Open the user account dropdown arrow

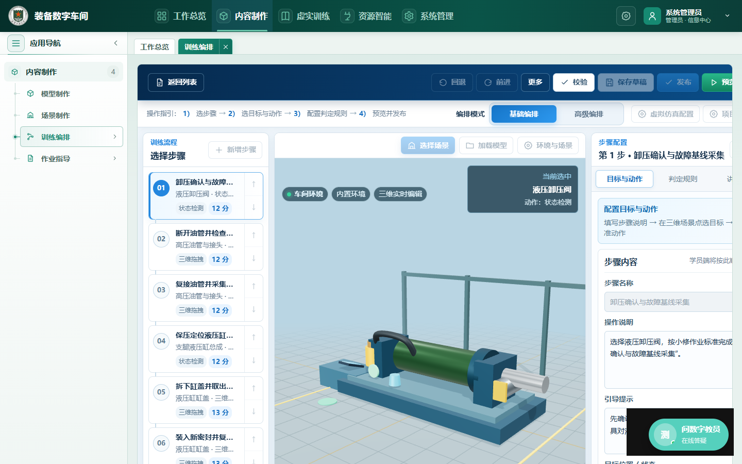tap(727, 16)
